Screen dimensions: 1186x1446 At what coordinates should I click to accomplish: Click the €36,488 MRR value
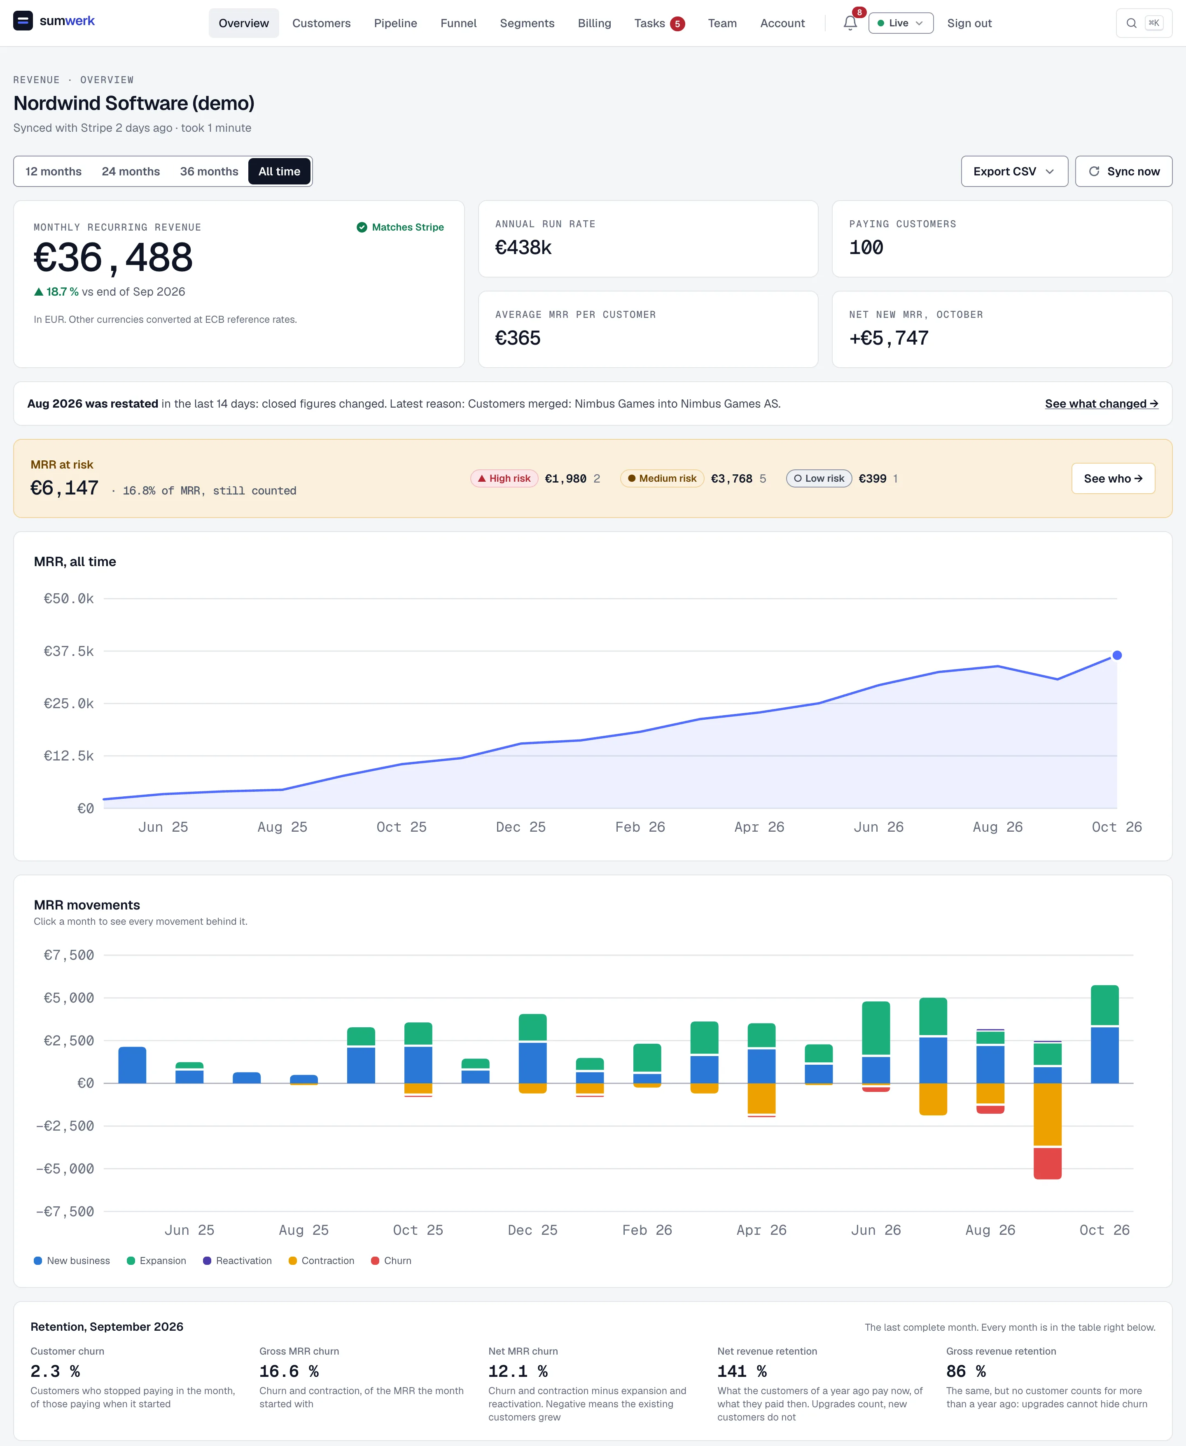113,257
